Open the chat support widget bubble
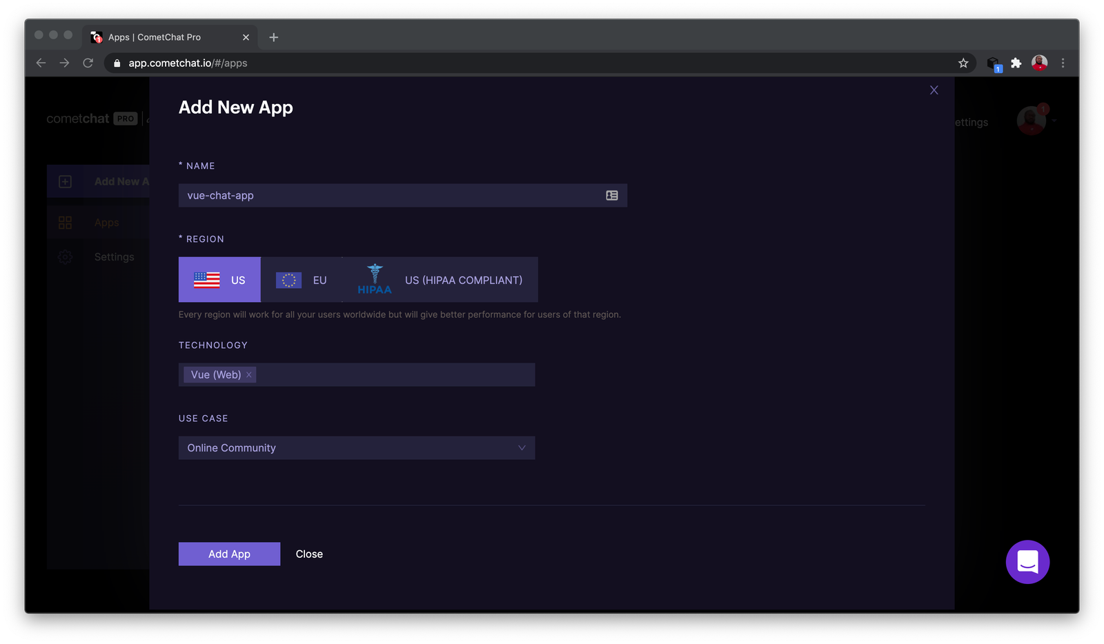Viewport: 1104px width, 644px height. pyautogui.click(x=1027, y=562)
